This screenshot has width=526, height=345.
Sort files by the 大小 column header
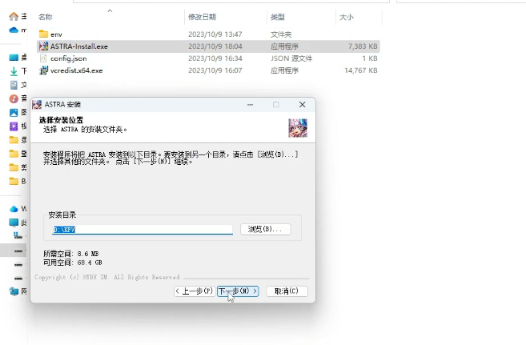tap(347, 17)
